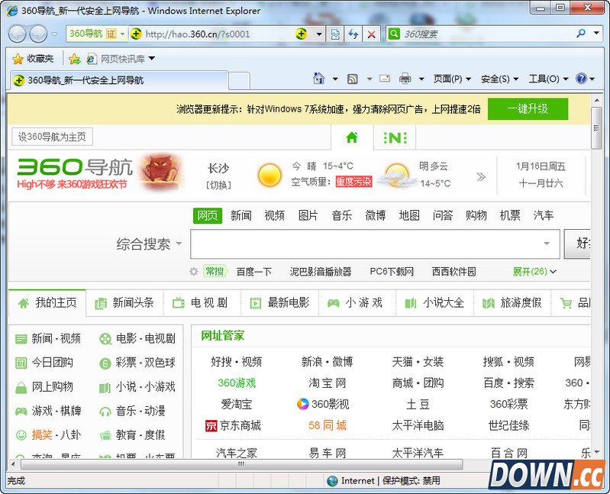The width and height of the screenshot is (610, 494).
Task: Click the Read mail toolbar icon
Action: pos(385,79)
